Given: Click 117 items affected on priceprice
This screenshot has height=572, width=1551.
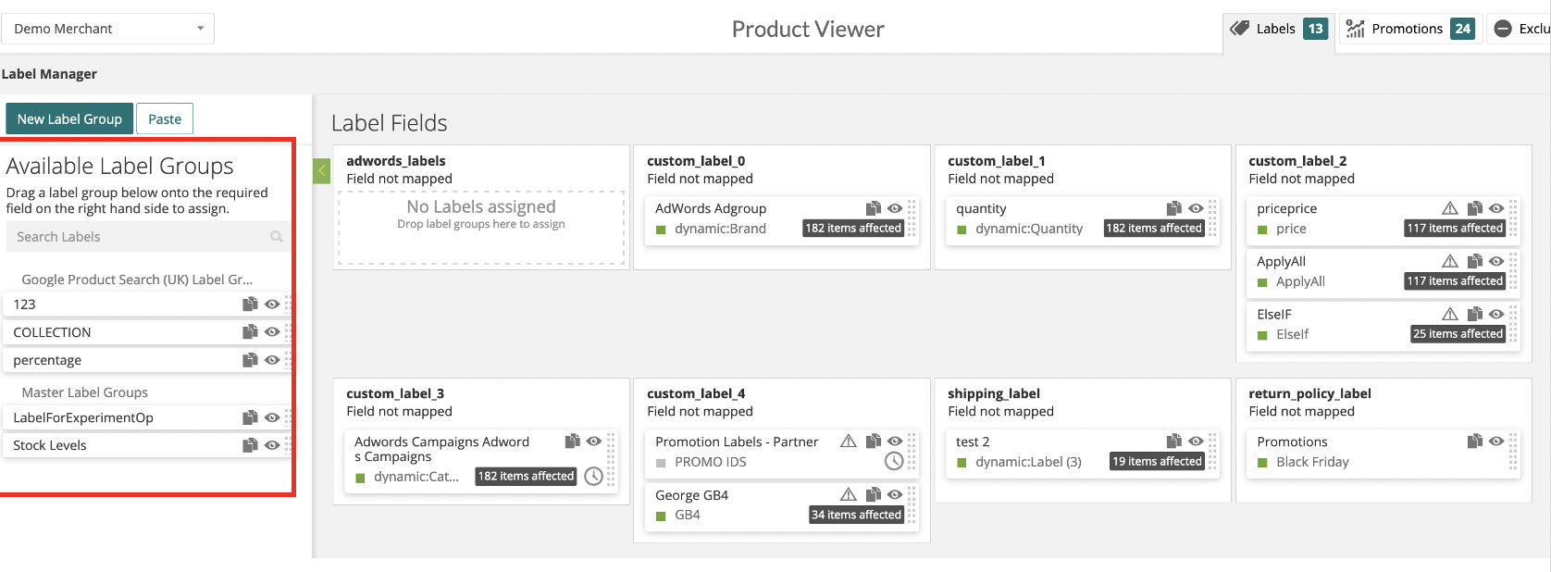Looking at the screenshot, I should click(1455, 228).
